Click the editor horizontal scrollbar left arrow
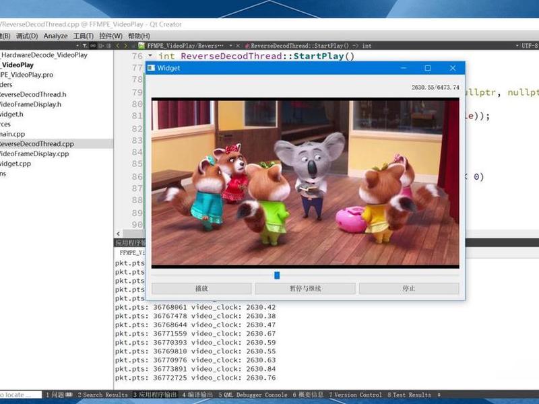539x404 pixels. tap(119, 234)
